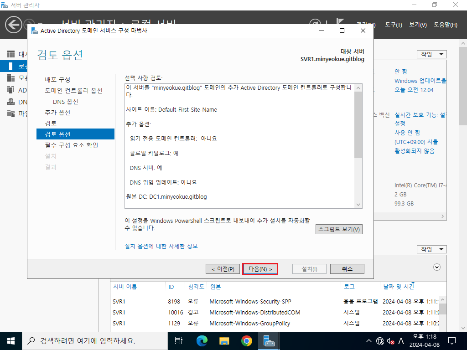Sort events by 서버 이름 column
This screenshot has height=350, width=467.
pos(125,287)
